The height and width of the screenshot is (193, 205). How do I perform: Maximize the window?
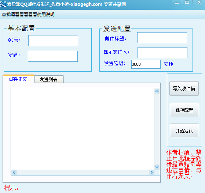[187, 2]
